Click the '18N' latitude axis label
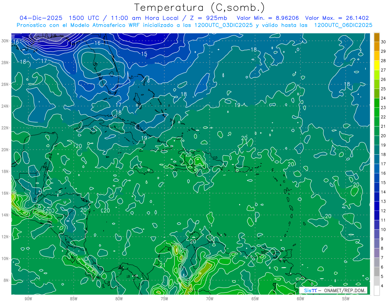The height and width of the screenshot is (303, 392). click(x=5, y=171)
